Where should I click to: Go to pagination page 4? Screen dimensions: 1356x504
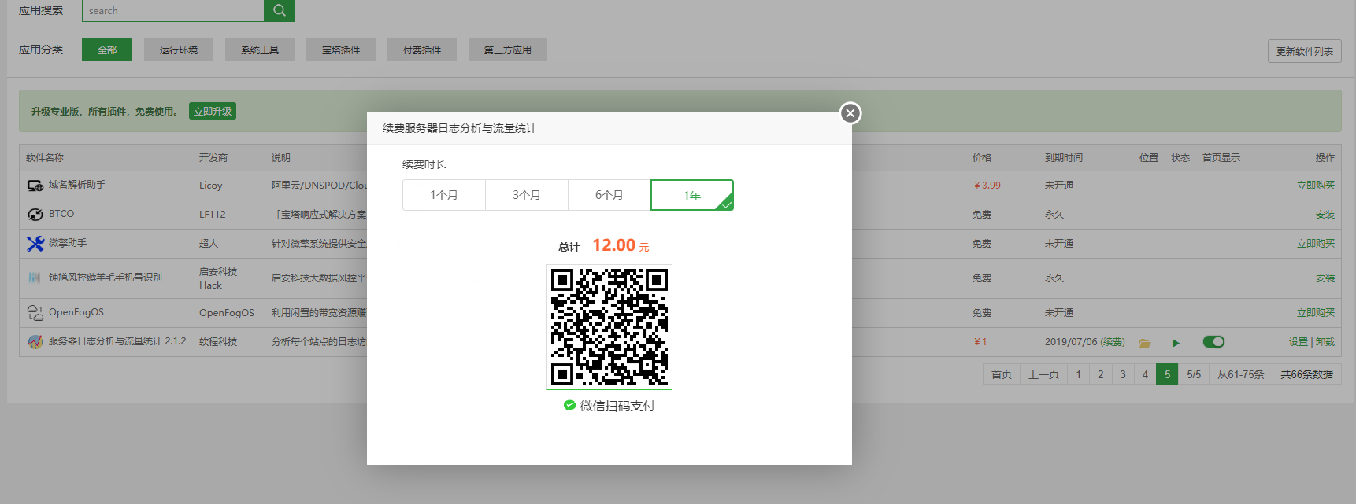tap(1145, 374)
